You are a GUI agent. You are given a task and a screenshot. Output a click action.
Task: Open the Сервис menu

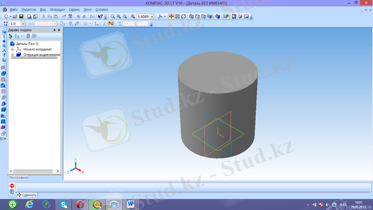(74, 9)
